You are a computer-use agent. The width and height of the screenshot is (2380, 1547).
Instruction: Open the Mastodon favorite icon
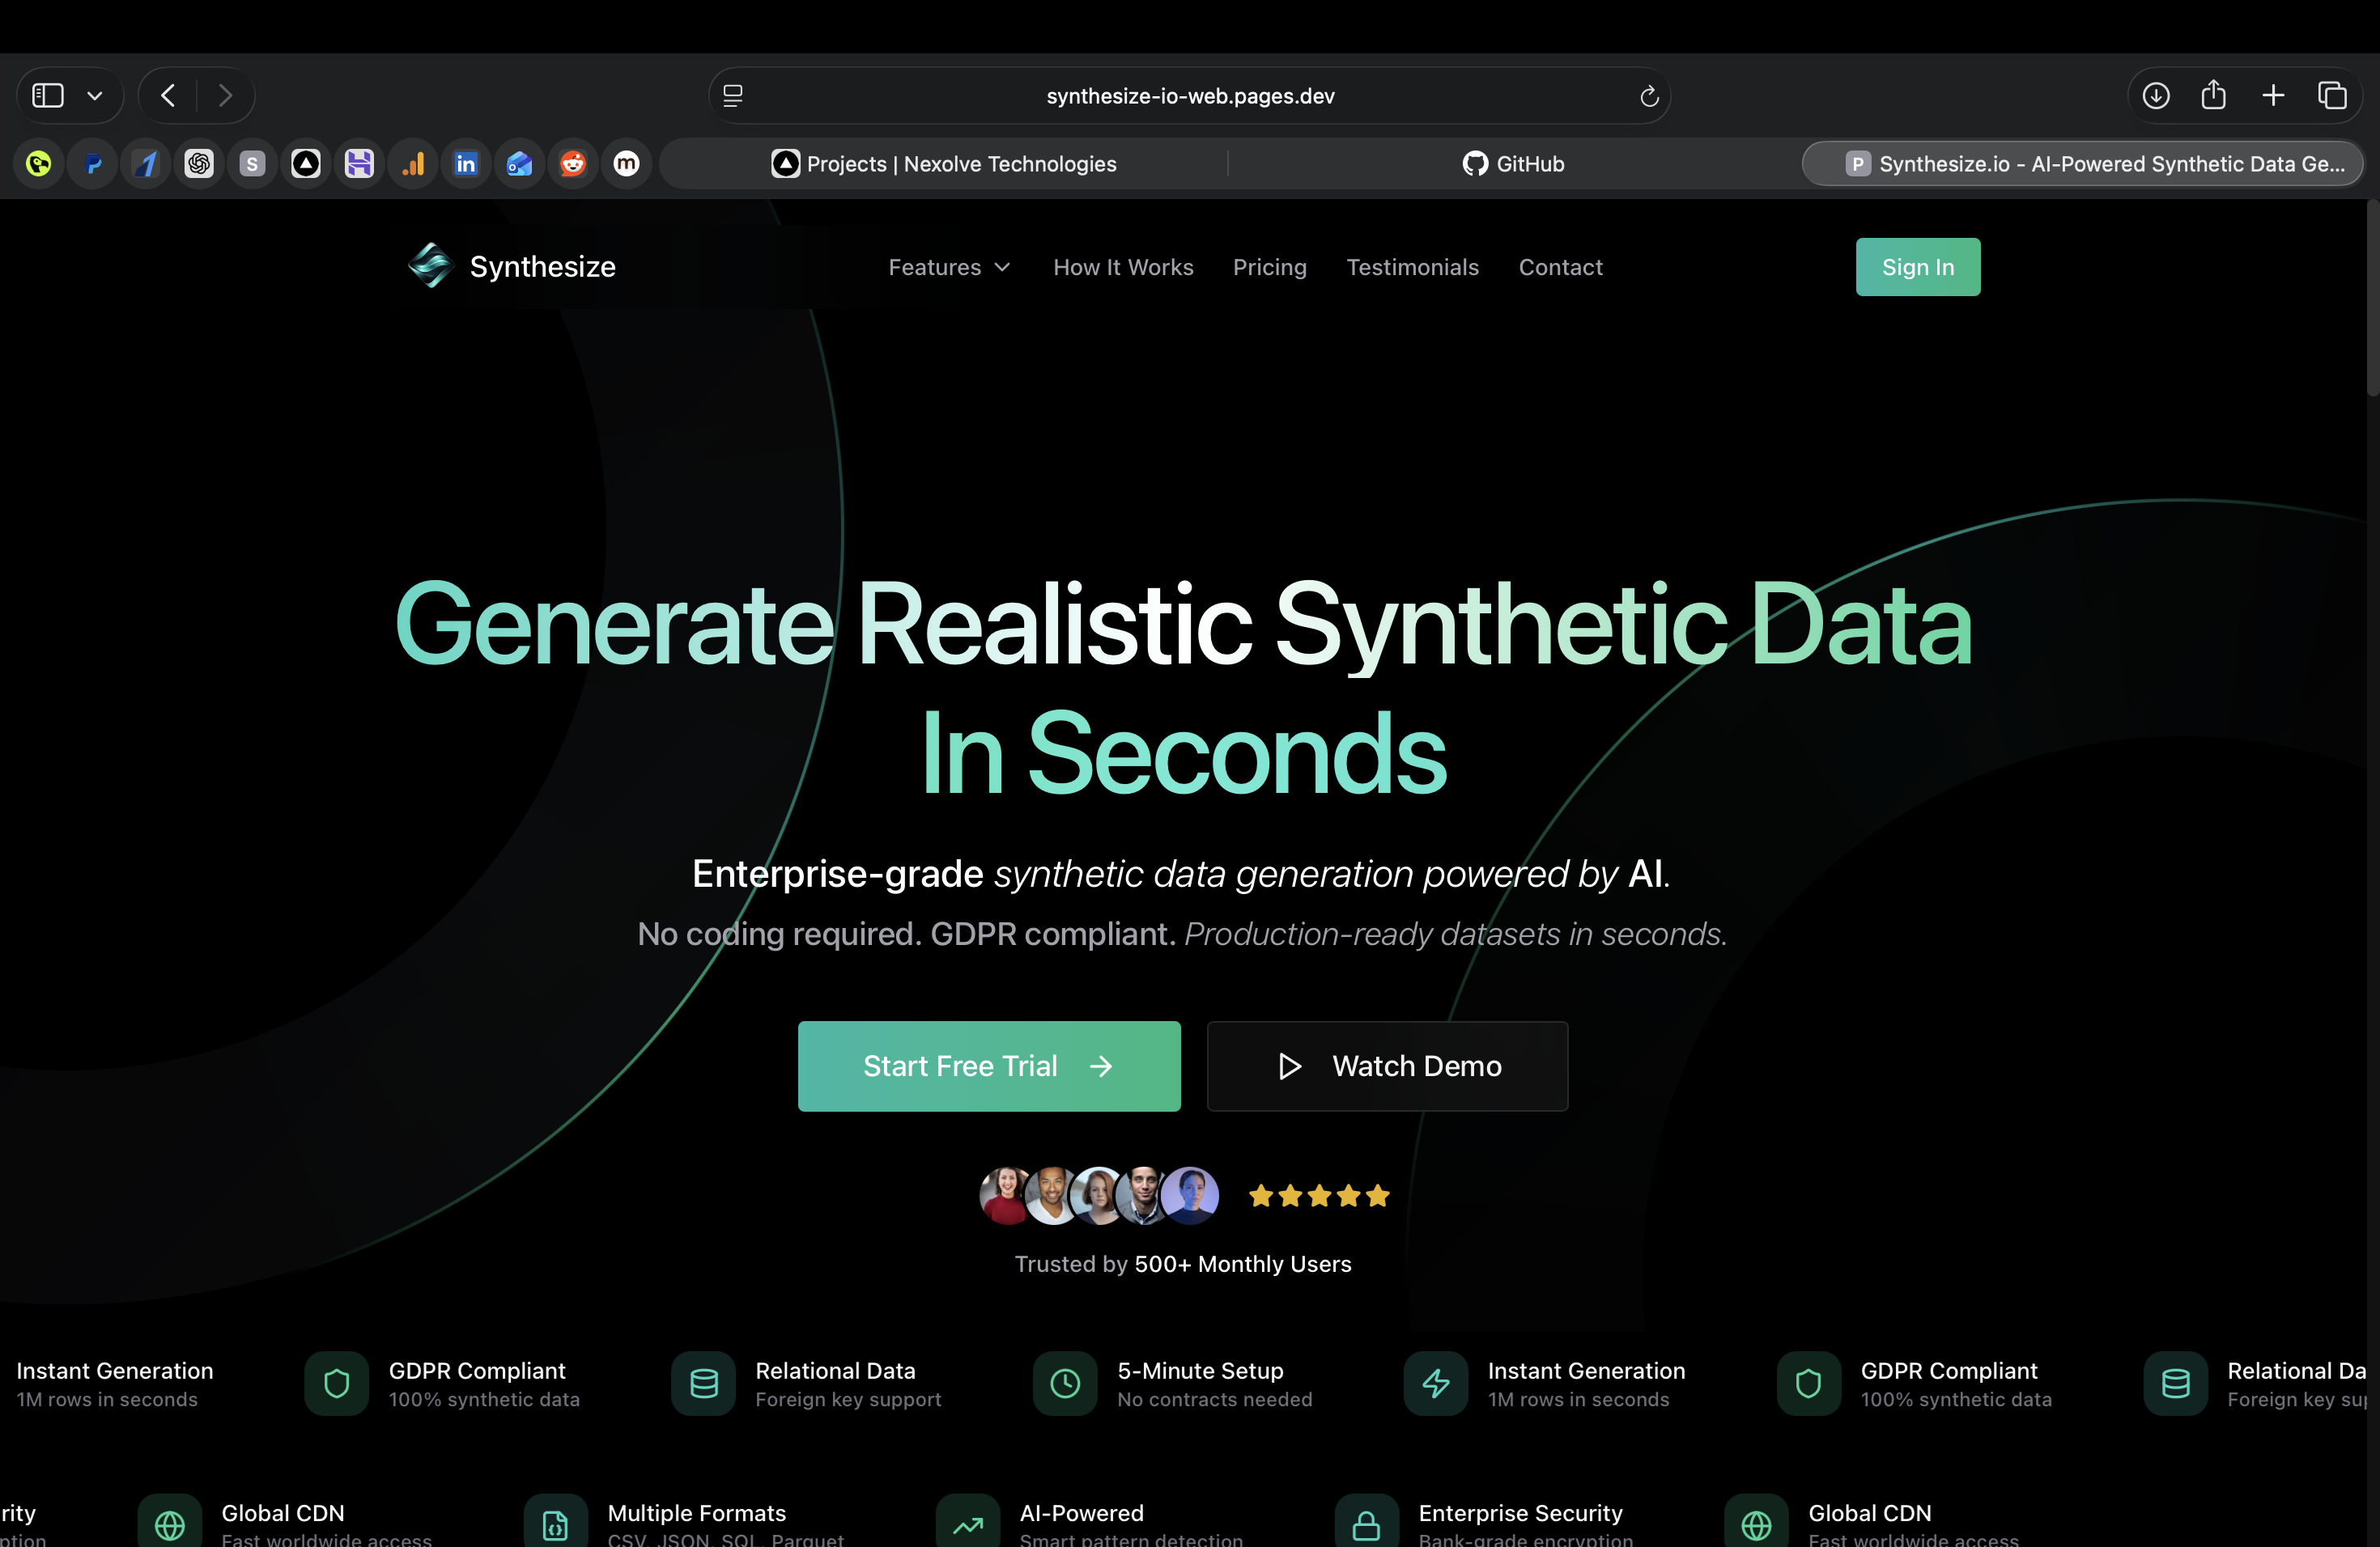point(626,163)
